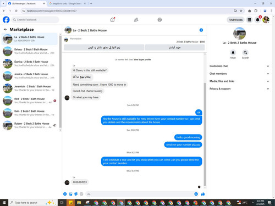Click message "Hello, good morning"
The image size is (275, 206).
pos(188,137)
